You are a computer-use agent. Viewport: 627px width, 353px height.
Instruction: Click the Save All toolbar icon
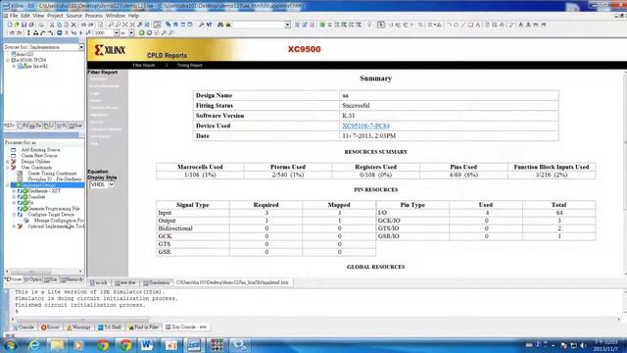[31, 25]
